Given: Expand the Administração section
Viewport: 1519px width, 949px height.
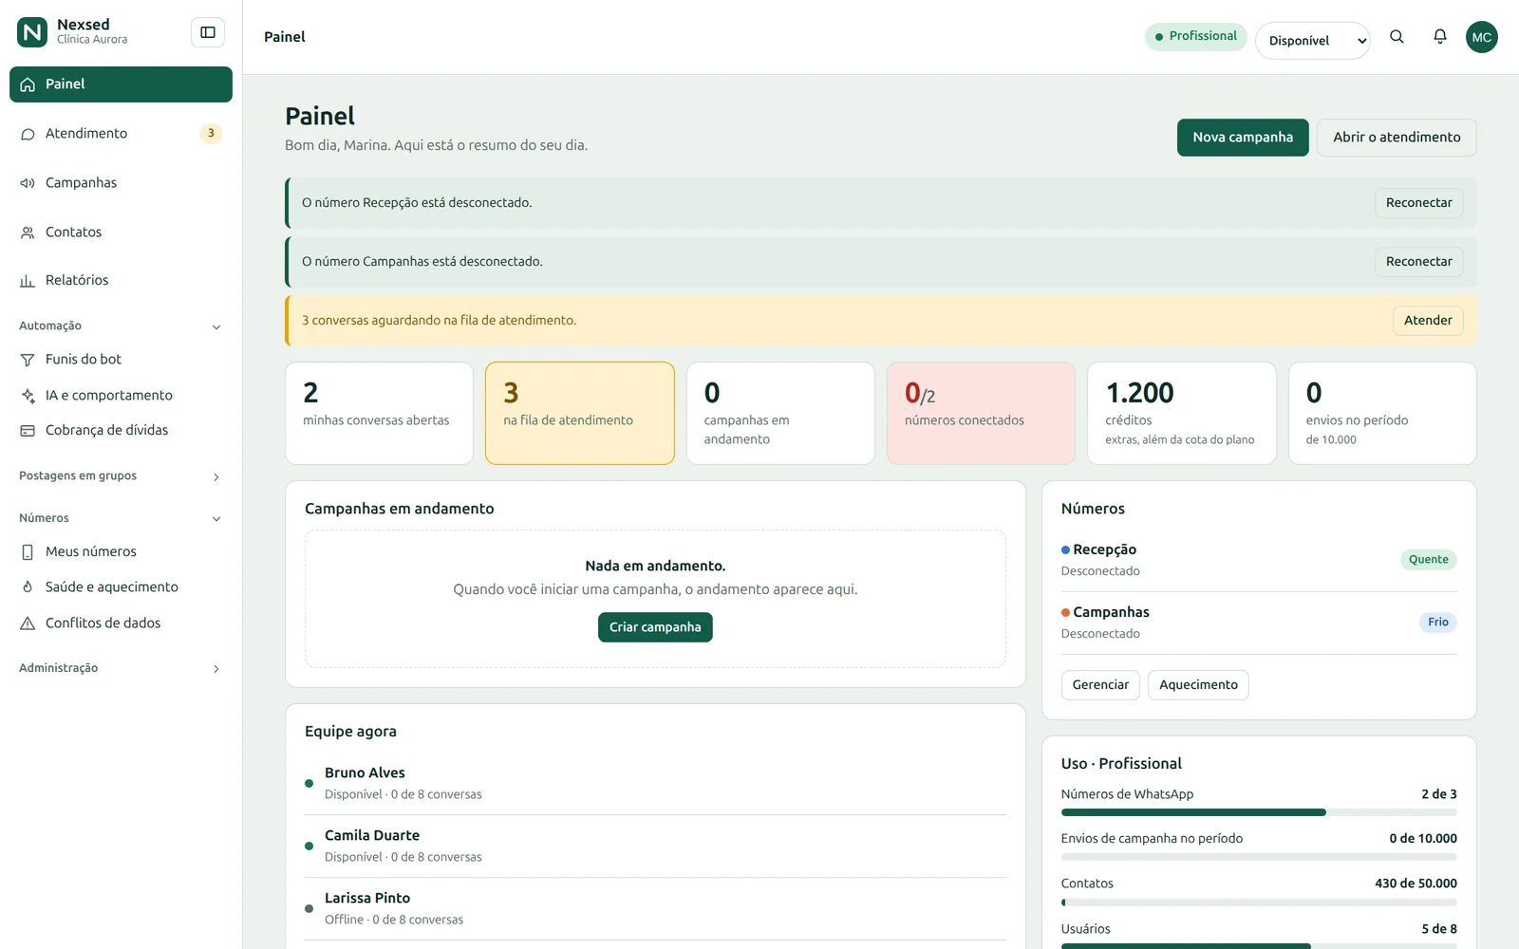Looking at the screenshot, I should [x=121, y=668].
